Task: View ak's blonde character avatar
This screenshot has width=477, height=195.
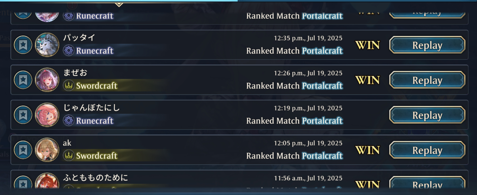Action: pyautogui.click(x=47, y=150)
